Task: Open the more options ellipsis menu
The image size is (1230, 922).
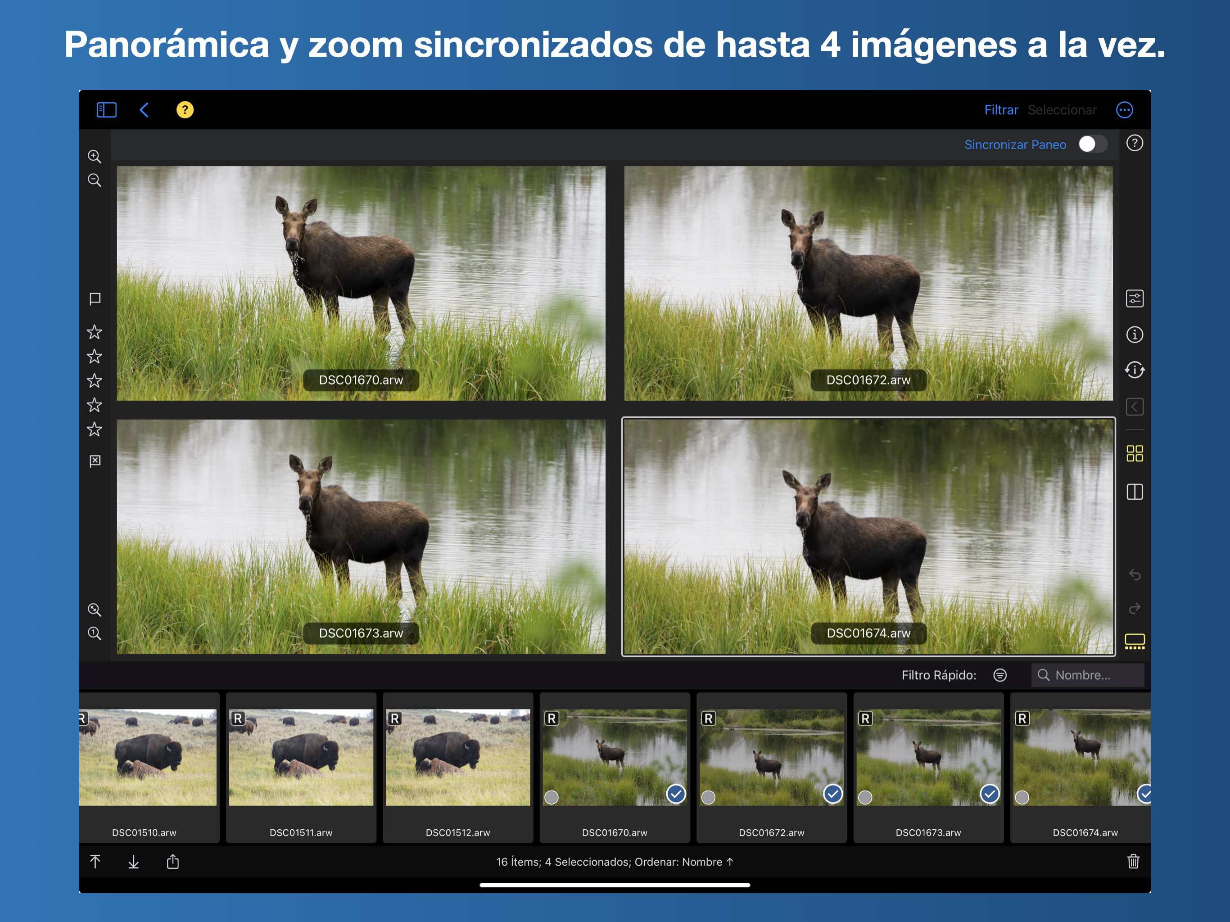Action: [x=1124, y=109]
